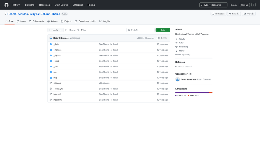View the 0 Tags link

pyautogui.click(x=82, y=30)
